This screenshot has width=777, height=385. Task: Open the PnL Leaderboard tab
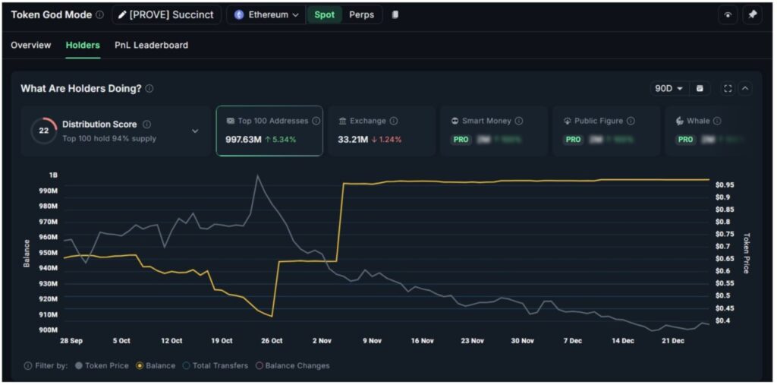coord(151,46)
